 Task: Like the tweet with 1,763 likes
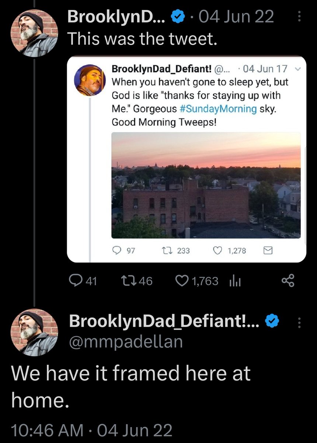[182, 281]
